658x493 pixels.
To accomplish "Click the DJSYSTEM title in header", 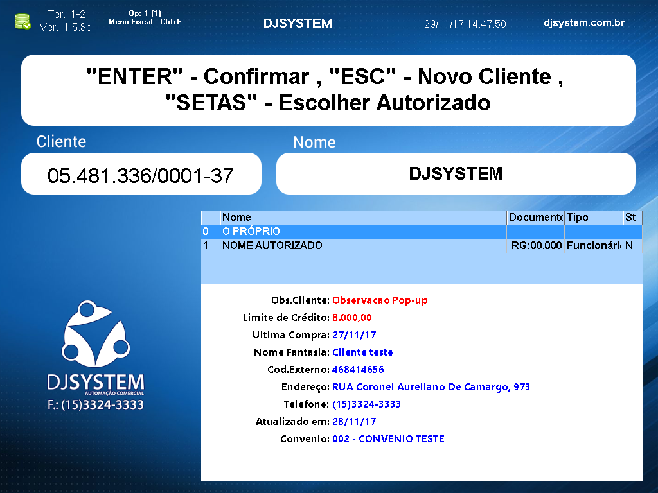I will click(298, 24).
